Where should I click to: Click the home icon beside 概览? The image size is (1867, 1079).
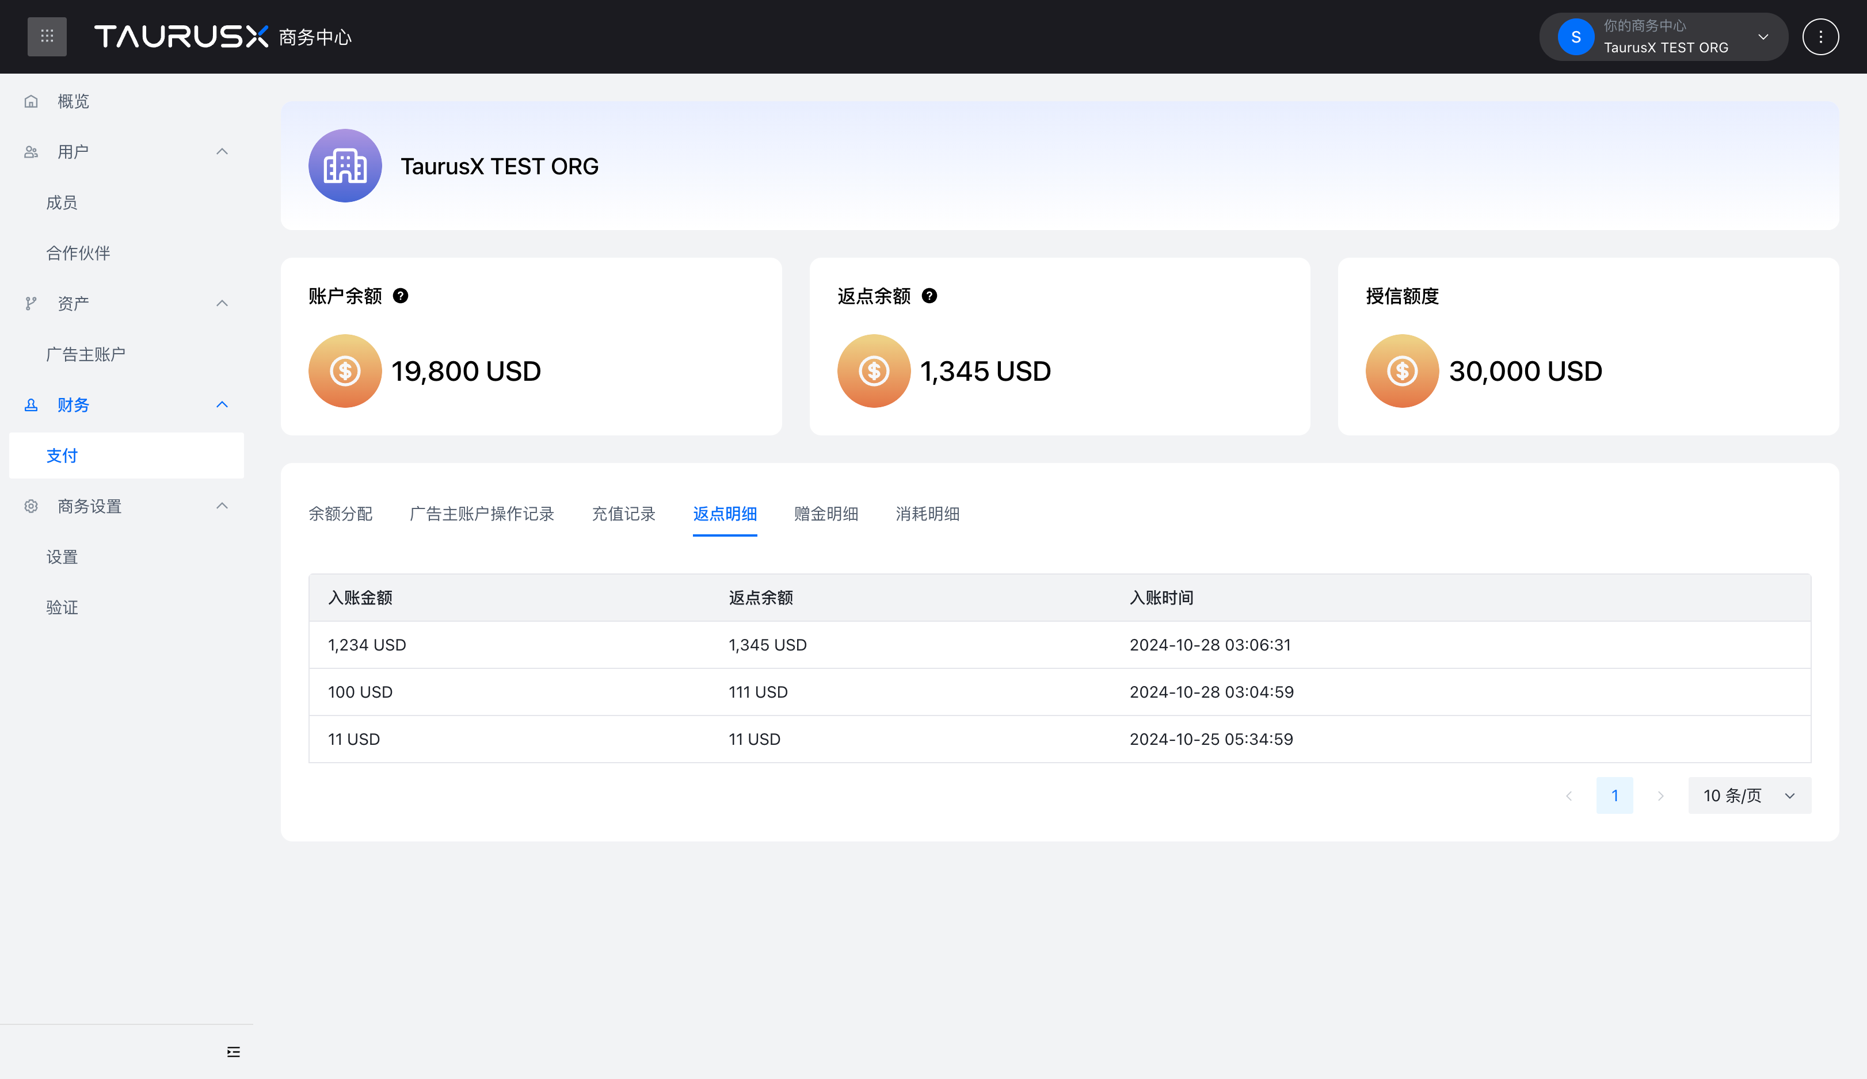click(31, 101)
